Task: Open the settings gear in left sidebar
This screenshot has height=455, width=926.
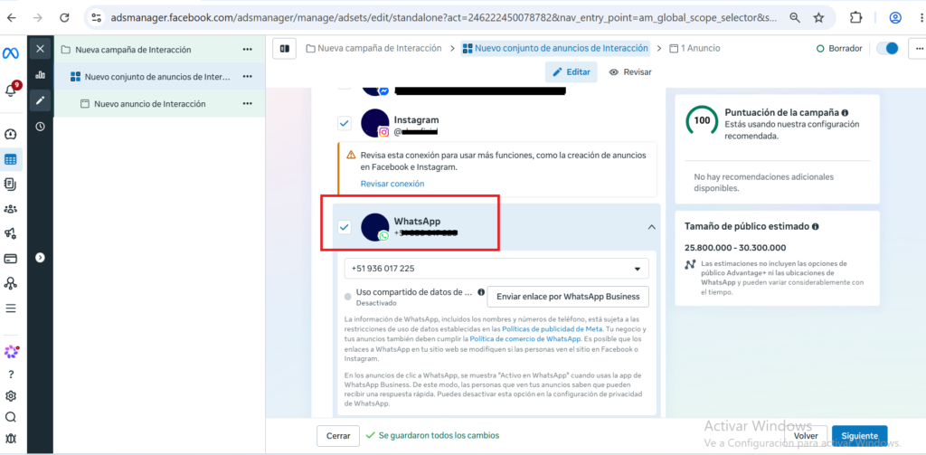Action: coord(11,396)
